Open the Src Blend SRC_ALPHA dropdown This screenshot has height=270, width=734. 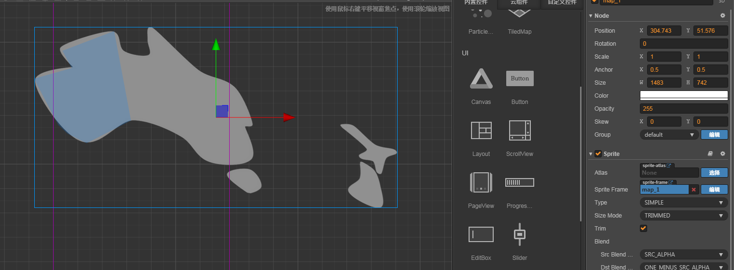684,255
